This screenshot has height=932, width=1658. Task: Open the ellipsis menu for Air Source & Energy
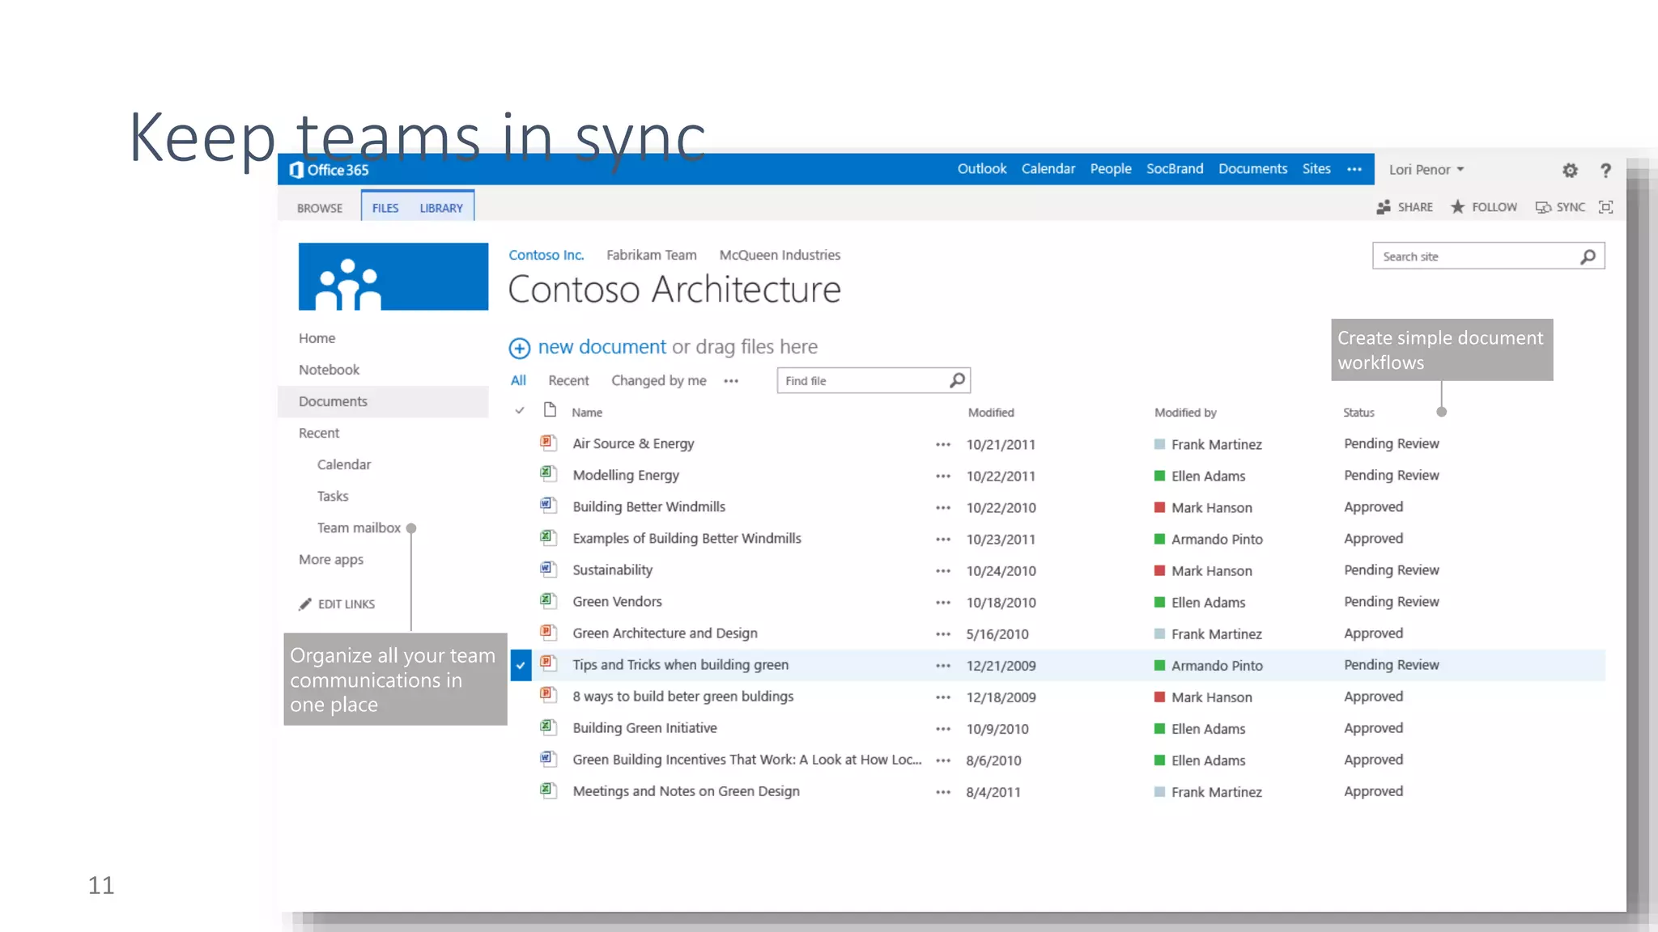pos(943,444)
